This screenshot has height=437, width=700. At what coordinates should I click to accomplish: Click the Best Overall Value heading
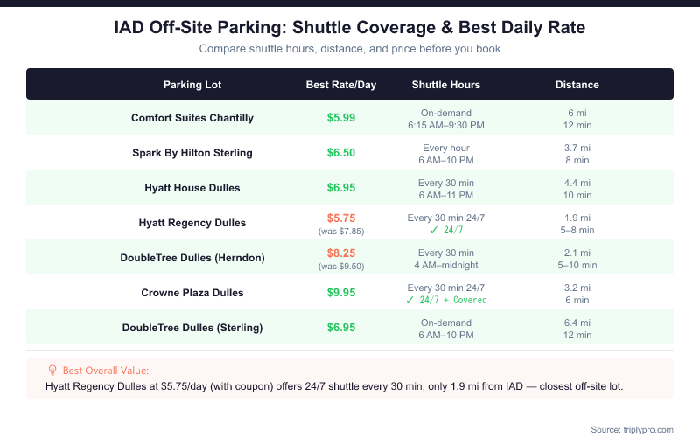[99, 371]
